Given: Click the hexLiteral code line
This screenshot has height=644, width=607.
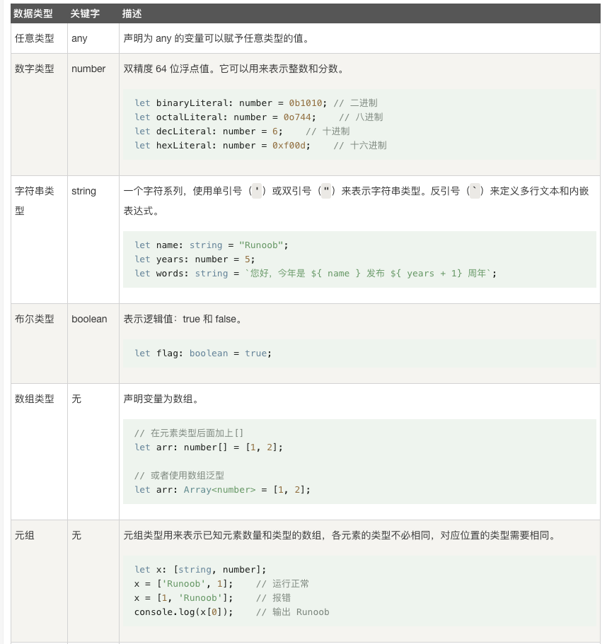Looking at the screenshot, I should point(260,145).
